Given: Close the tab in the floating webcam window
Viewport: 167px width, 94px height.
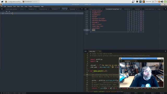Looking at the screenshot, I should (136, 61).
